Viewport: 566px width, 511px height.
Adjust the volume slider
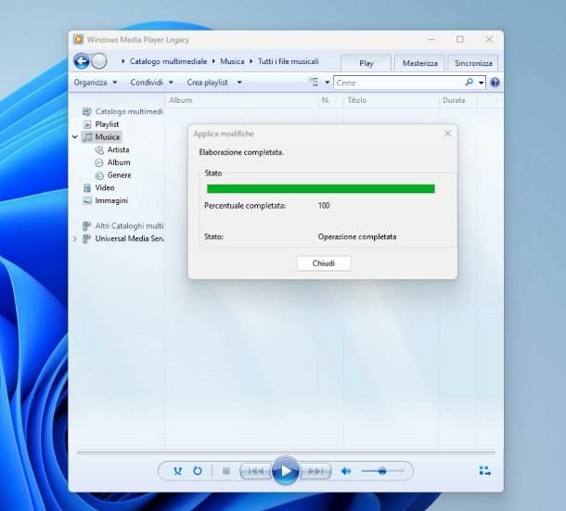click(381, 471)
